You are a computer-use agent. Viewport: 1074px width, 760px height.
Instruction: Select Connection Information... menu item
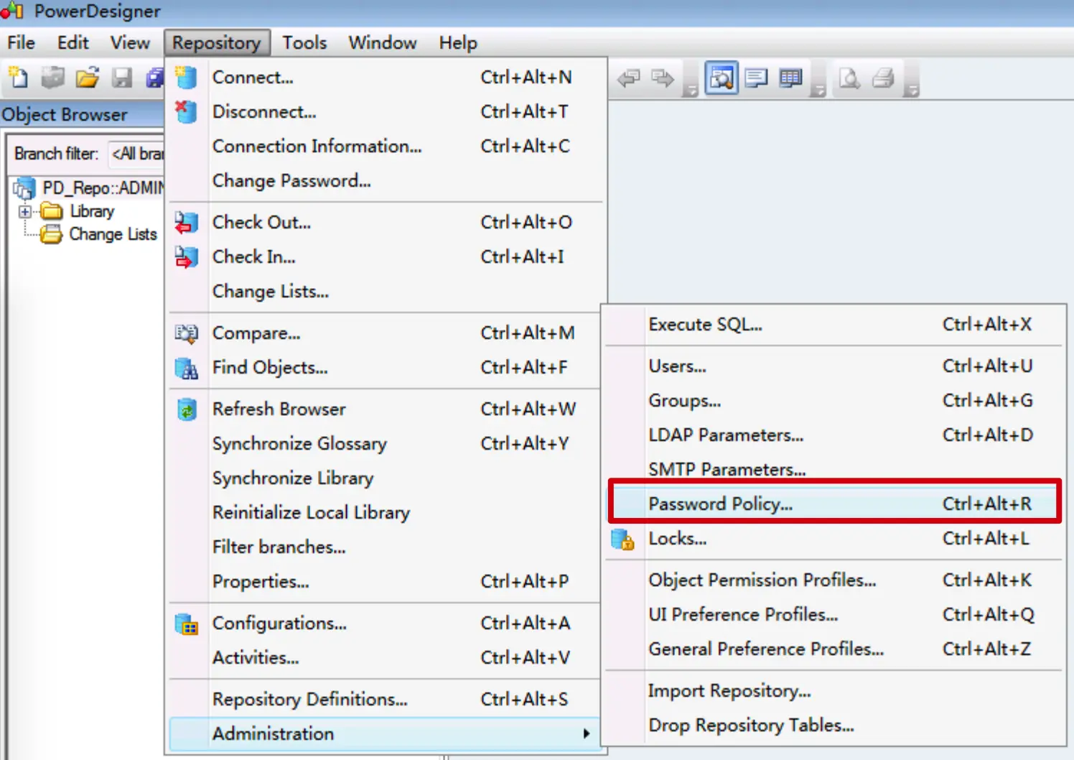(386, 147)
